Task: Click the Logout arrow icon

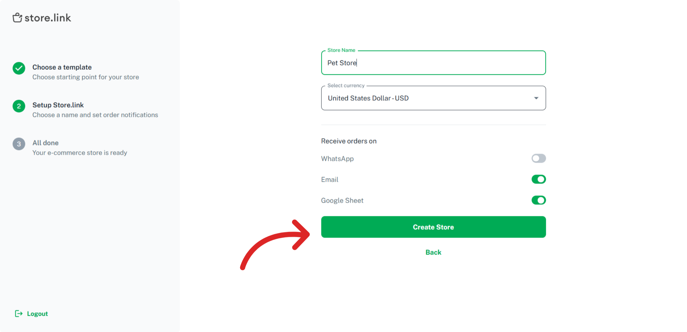Action: (19, 314)
